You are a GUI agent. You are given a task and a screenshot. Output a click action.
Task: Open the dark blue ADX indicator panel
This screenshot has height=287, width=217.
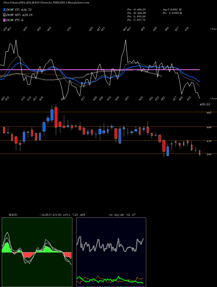click(x=111, y=252)
